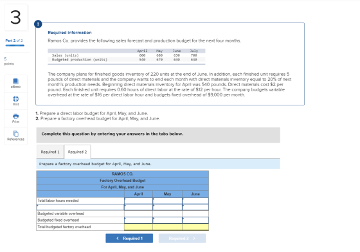Viewport: 360px width, 252px height.
Task: Switch to the Required 1 tab
Action: [50, 152]
